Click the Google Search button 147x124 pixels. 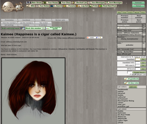[x=139, y=72]
